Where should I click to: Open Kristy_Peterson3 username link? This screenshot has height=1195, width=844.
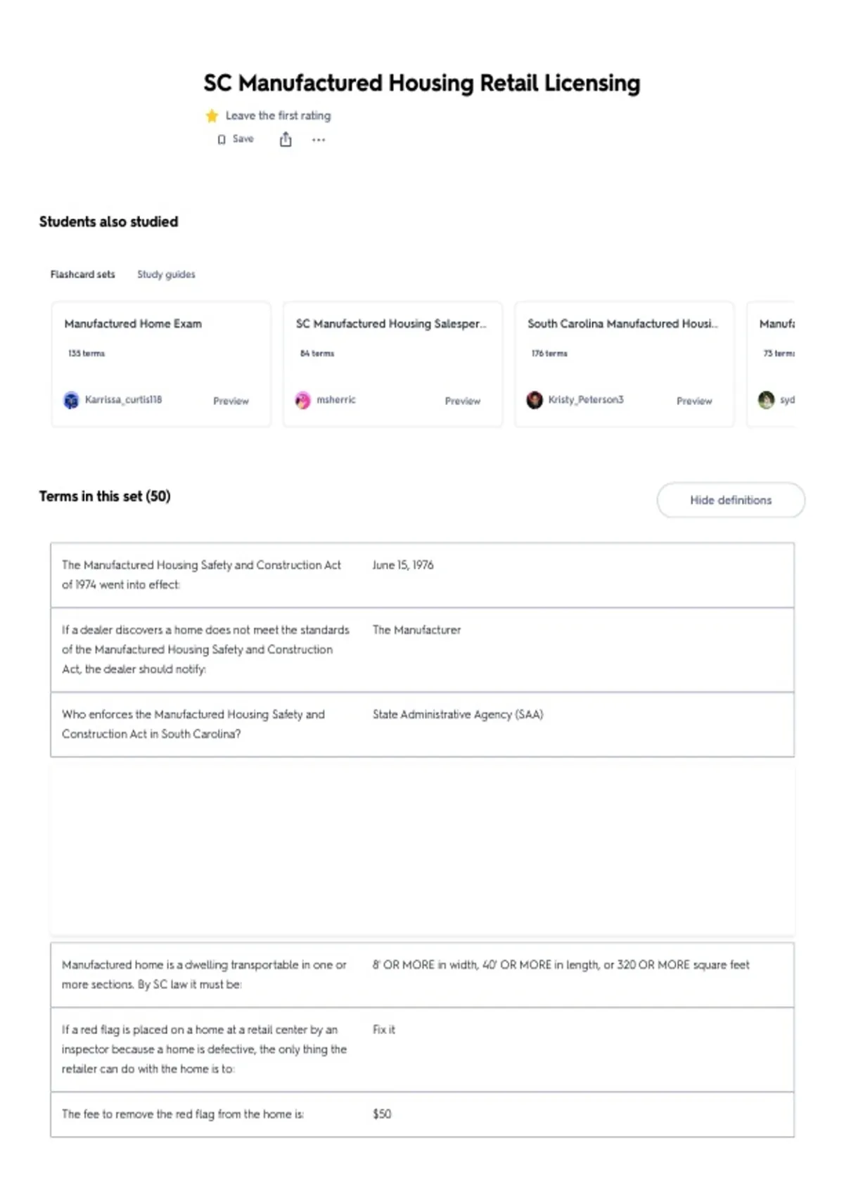(586, 399)
